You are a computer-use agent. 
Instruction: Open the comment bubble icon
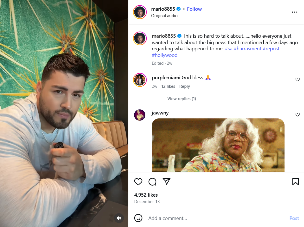click(152, 182)
